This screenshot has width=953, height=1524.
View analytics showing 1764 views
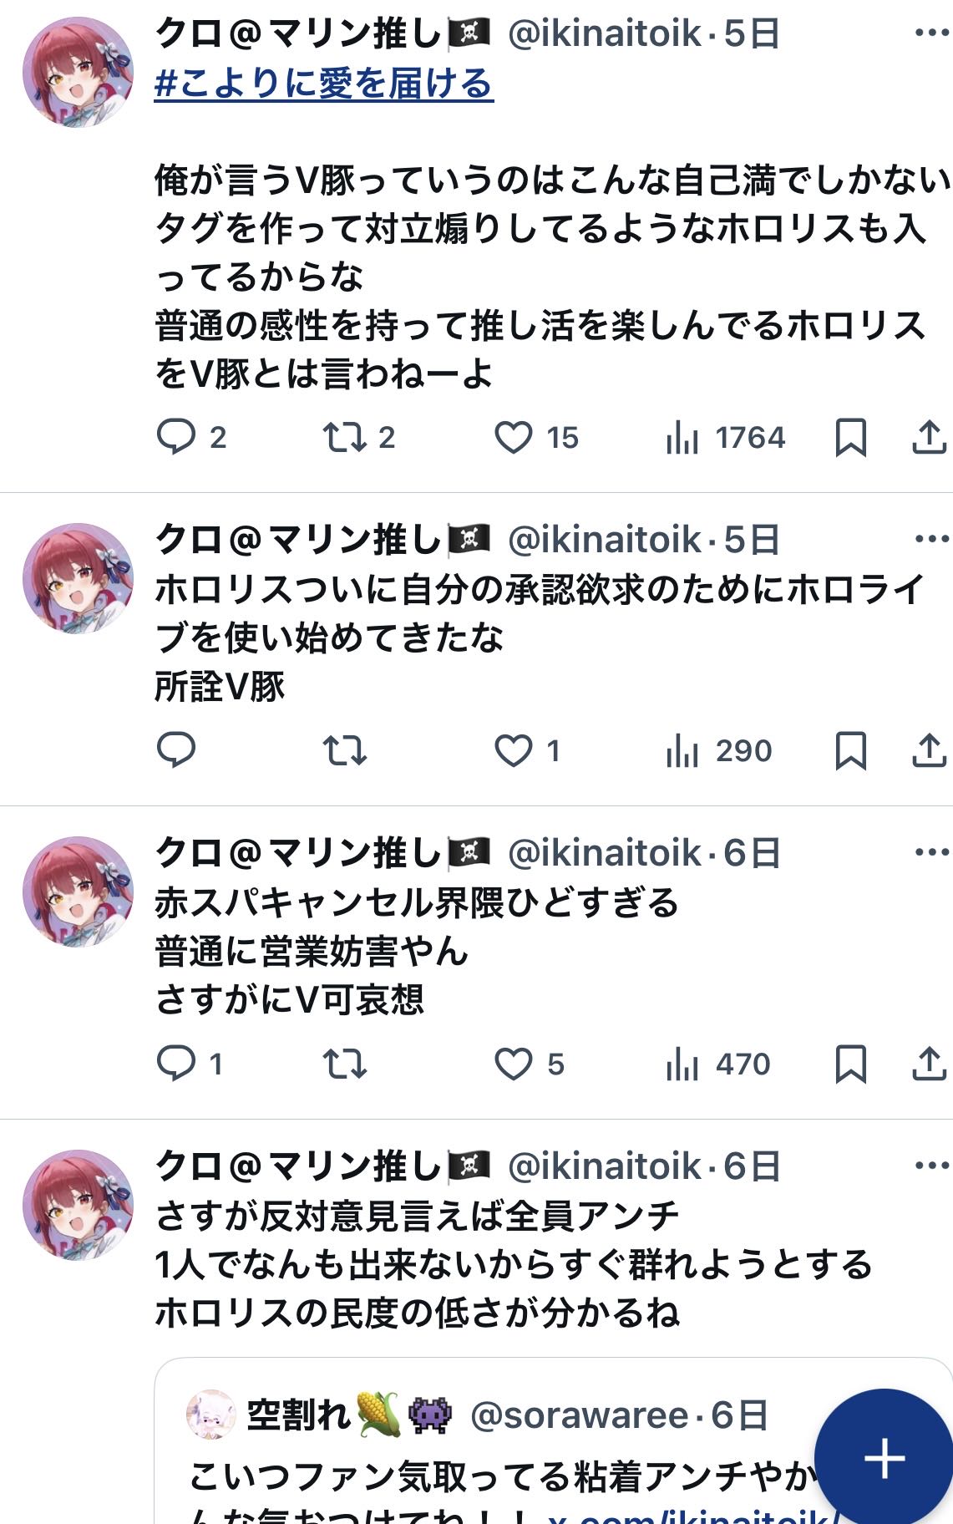[725, 437]
